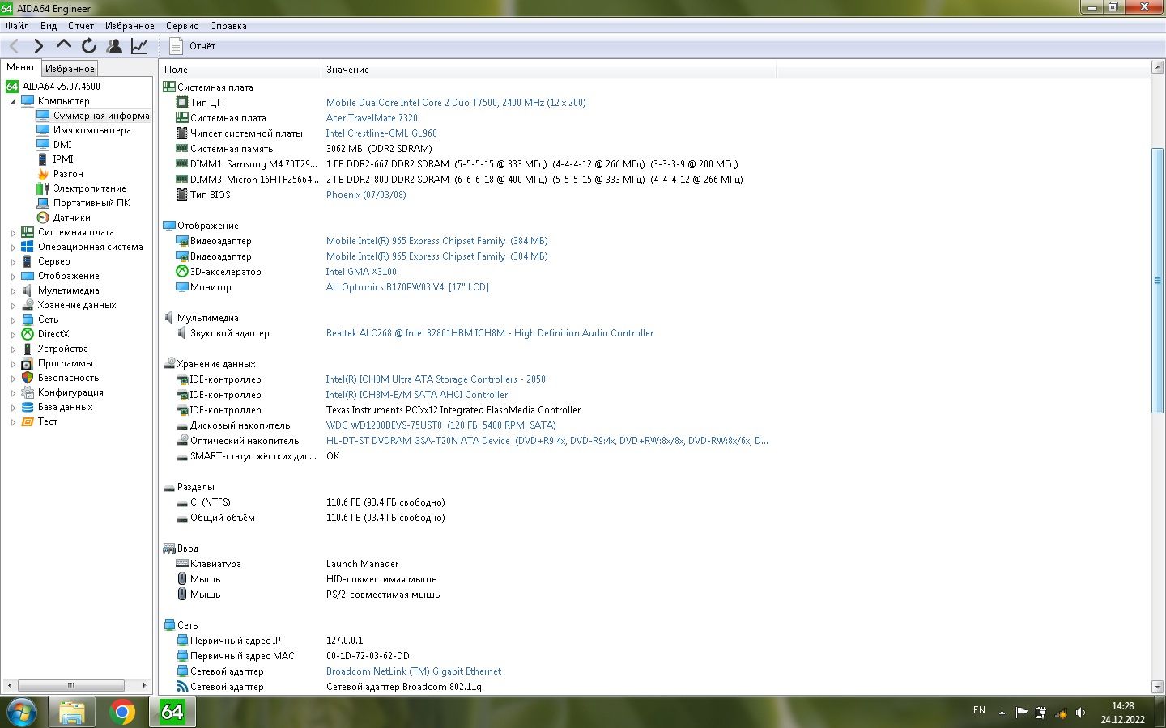The image size is (1166, 728).
Task: Open the Intel GMA X3100 link
Action: [x=361, y=272]
